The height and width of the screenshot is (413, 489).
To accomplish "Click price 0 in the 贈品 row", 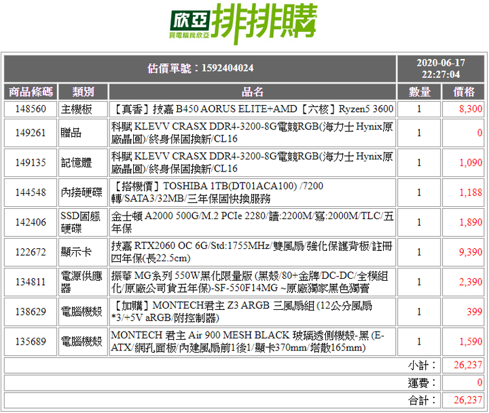I will pyautogui.click(x=479, y=133).
